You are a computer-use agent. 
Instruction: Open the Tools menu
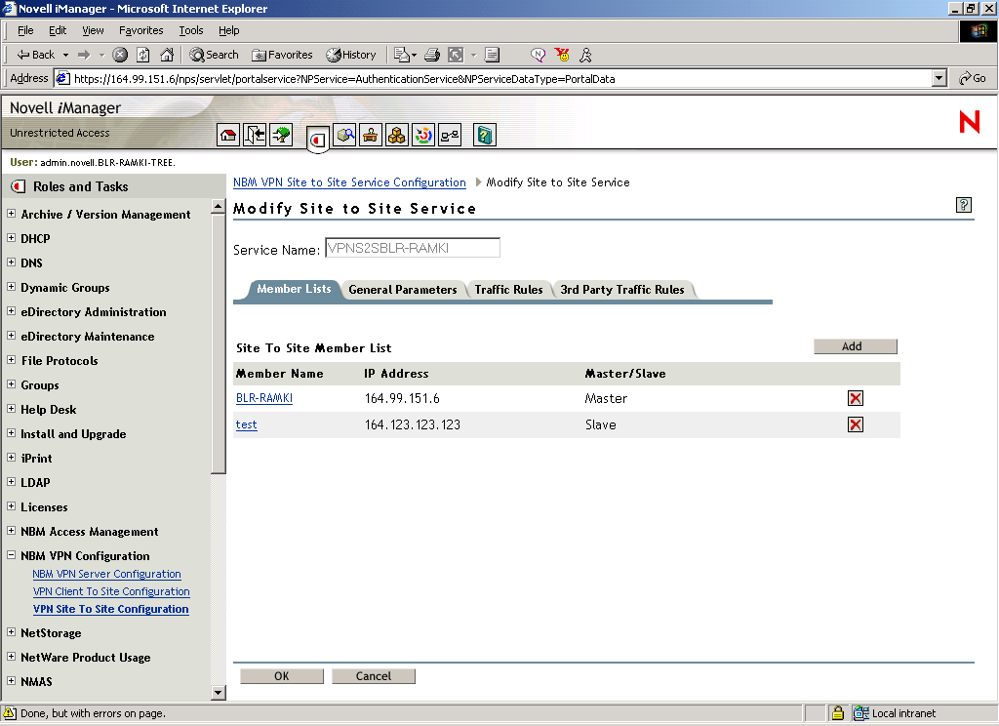click(190, 30)
